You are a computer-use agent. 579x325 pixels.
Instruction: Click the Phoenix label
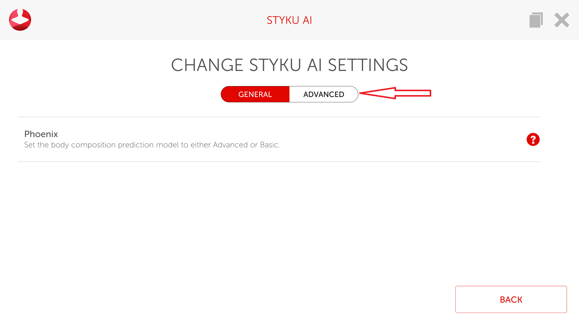click(41, 134)
